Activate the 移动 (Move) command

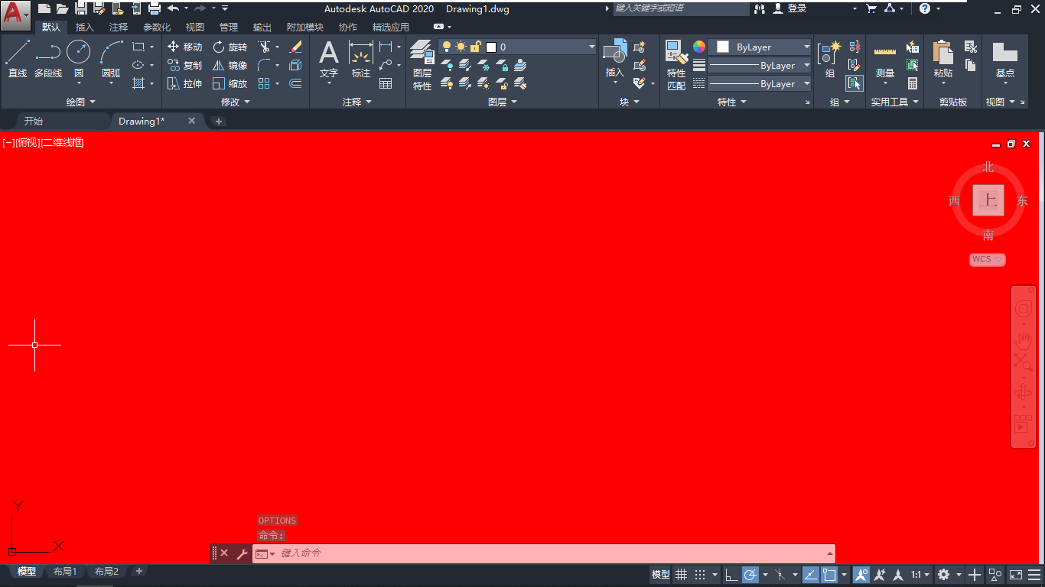[184, 47]
